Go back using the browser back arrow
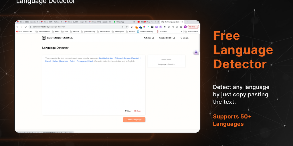Image resolution: width=293 pixels, height=146 pixels. click(17, 27)
